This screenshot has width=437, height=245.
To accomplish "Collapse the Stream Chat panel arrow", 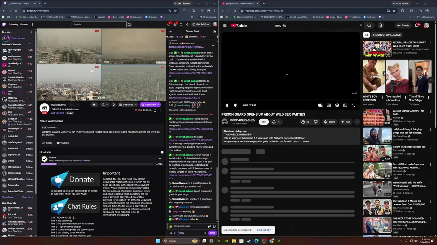I will coord(170,31).
